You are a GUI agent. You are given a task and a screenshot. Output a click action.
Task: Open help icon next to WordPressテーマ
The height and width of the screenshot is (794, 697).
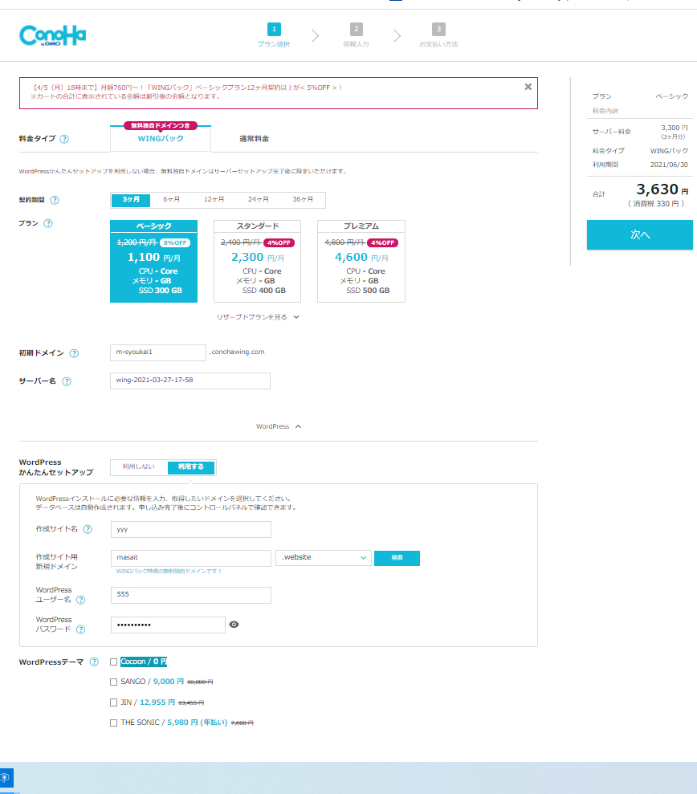click(x=94, y=662)
